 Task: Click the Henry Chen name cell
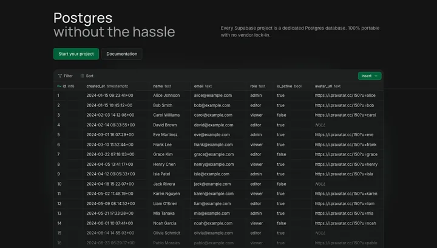coord(164,165)
